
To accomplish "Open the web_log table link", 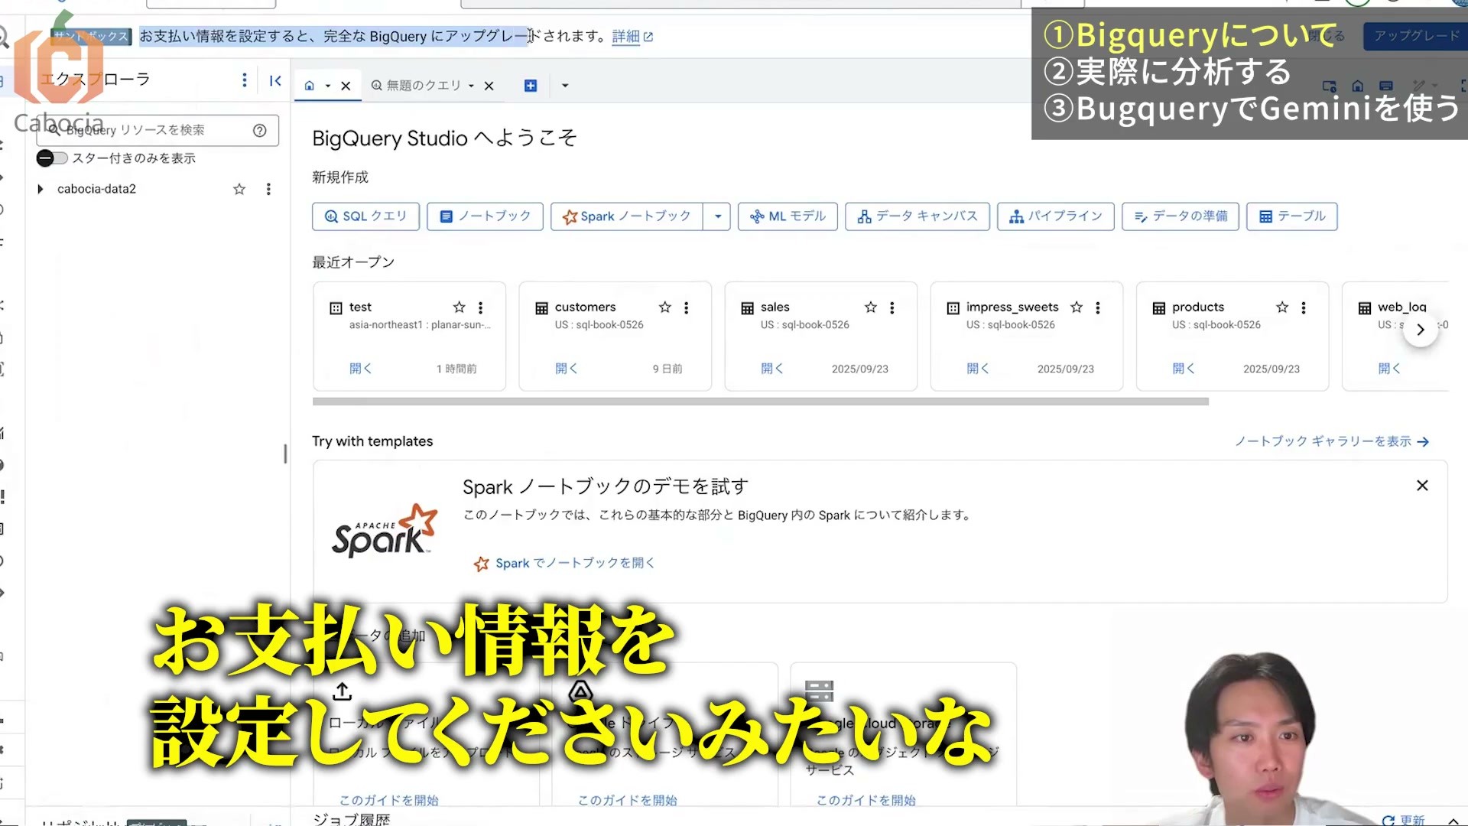I will [x=1388, y=369].
